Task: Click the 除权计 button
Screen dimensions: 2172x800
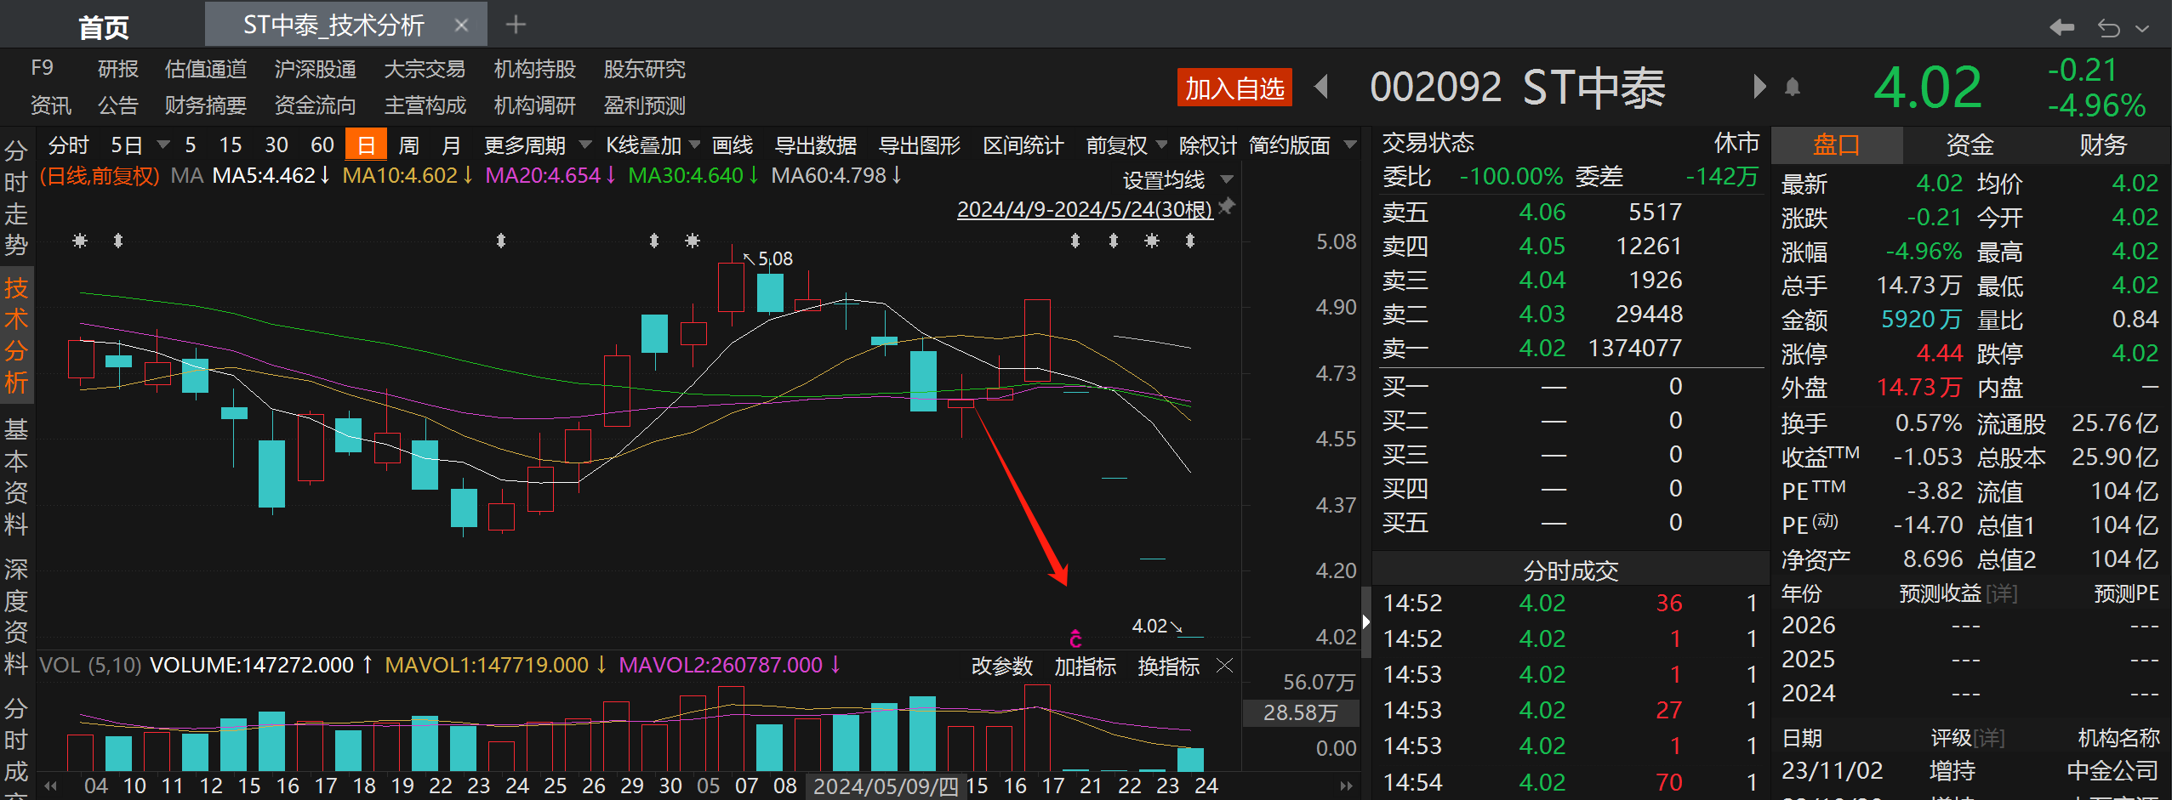Action: pyautogui.click(x=1208, y=145)
